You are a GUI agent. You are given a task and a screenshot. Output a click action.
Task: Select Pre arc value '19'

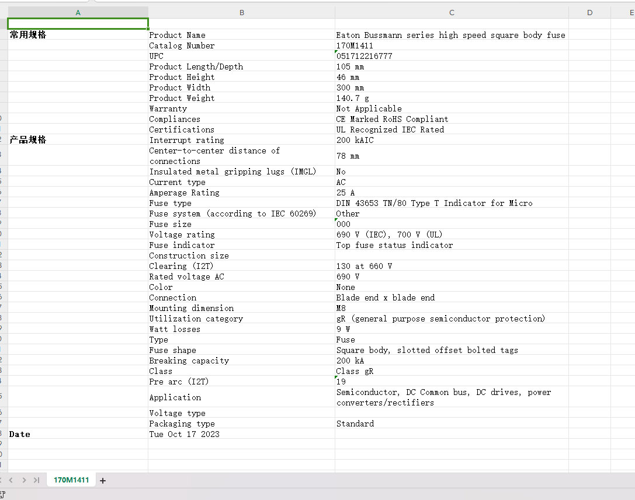coord(452,382)
